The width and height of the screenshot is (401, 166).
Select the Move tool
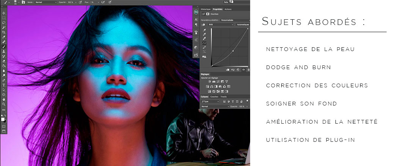click(4, 13)
